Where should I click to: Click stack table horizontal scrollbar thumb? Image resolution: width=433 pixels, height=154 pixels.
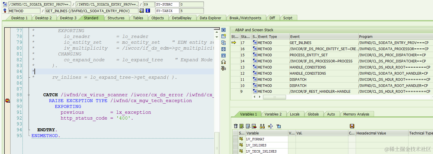tap(274, 97)
